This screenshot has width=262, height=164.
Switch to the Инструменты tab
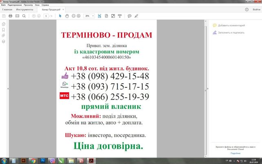tap(24, 9)
